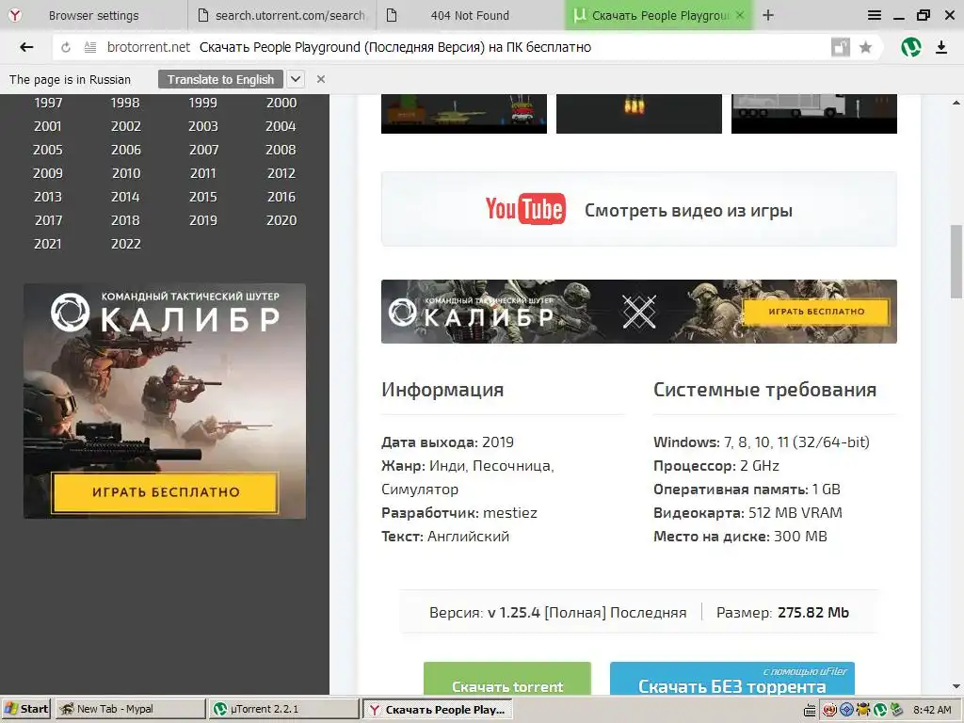Click the scrollbar up arrow
The height and width of the screenshot is (723, 964).
point(956,102)
